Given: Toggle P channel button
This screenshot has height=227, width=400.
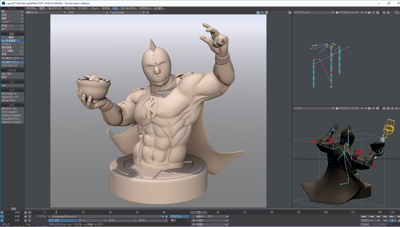Looking at the screenshot, I should coord(2,216).
